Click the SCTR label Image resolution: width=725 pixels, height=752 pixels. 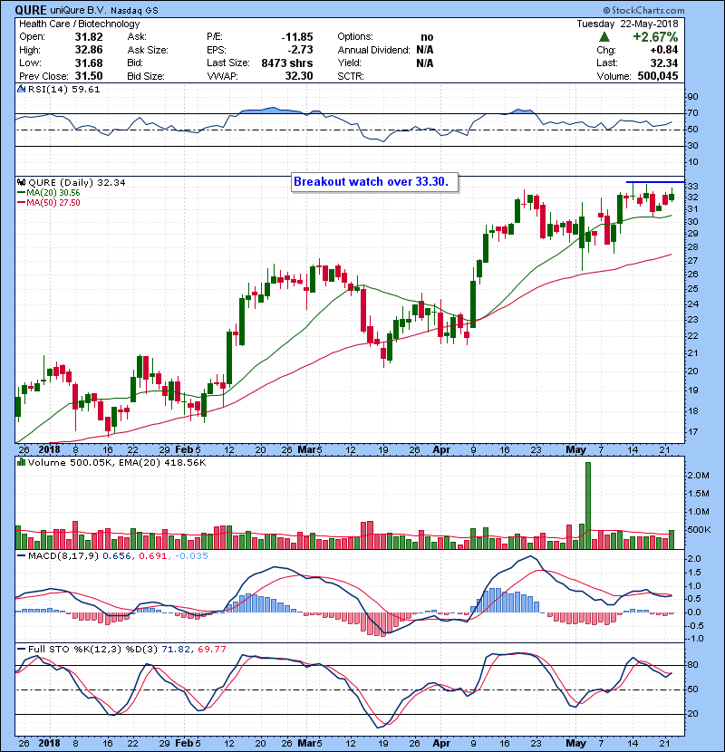coord(351,76)
